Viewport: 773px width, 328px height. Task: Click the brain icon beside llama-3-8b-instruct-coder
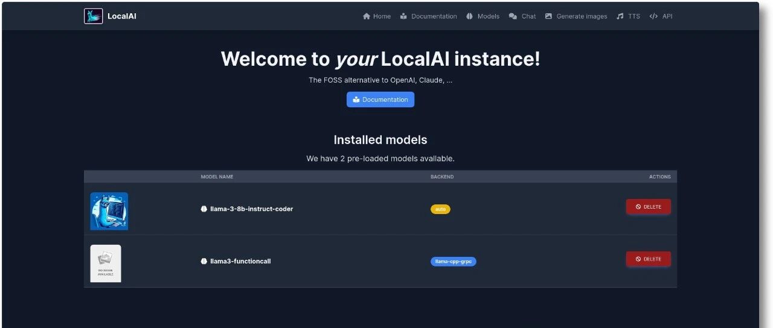[x=204, y=209]
